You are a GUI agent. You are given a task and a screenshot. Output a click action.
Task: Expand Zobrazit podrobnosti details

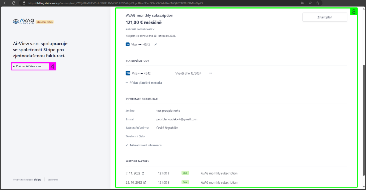coord(140,29)
